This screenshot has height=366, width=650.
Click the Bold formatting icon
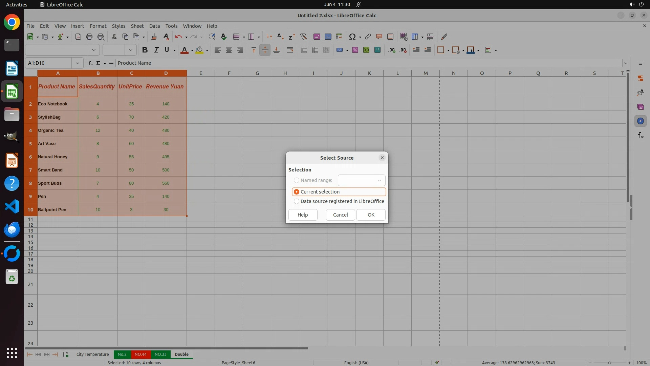point(145,50)
